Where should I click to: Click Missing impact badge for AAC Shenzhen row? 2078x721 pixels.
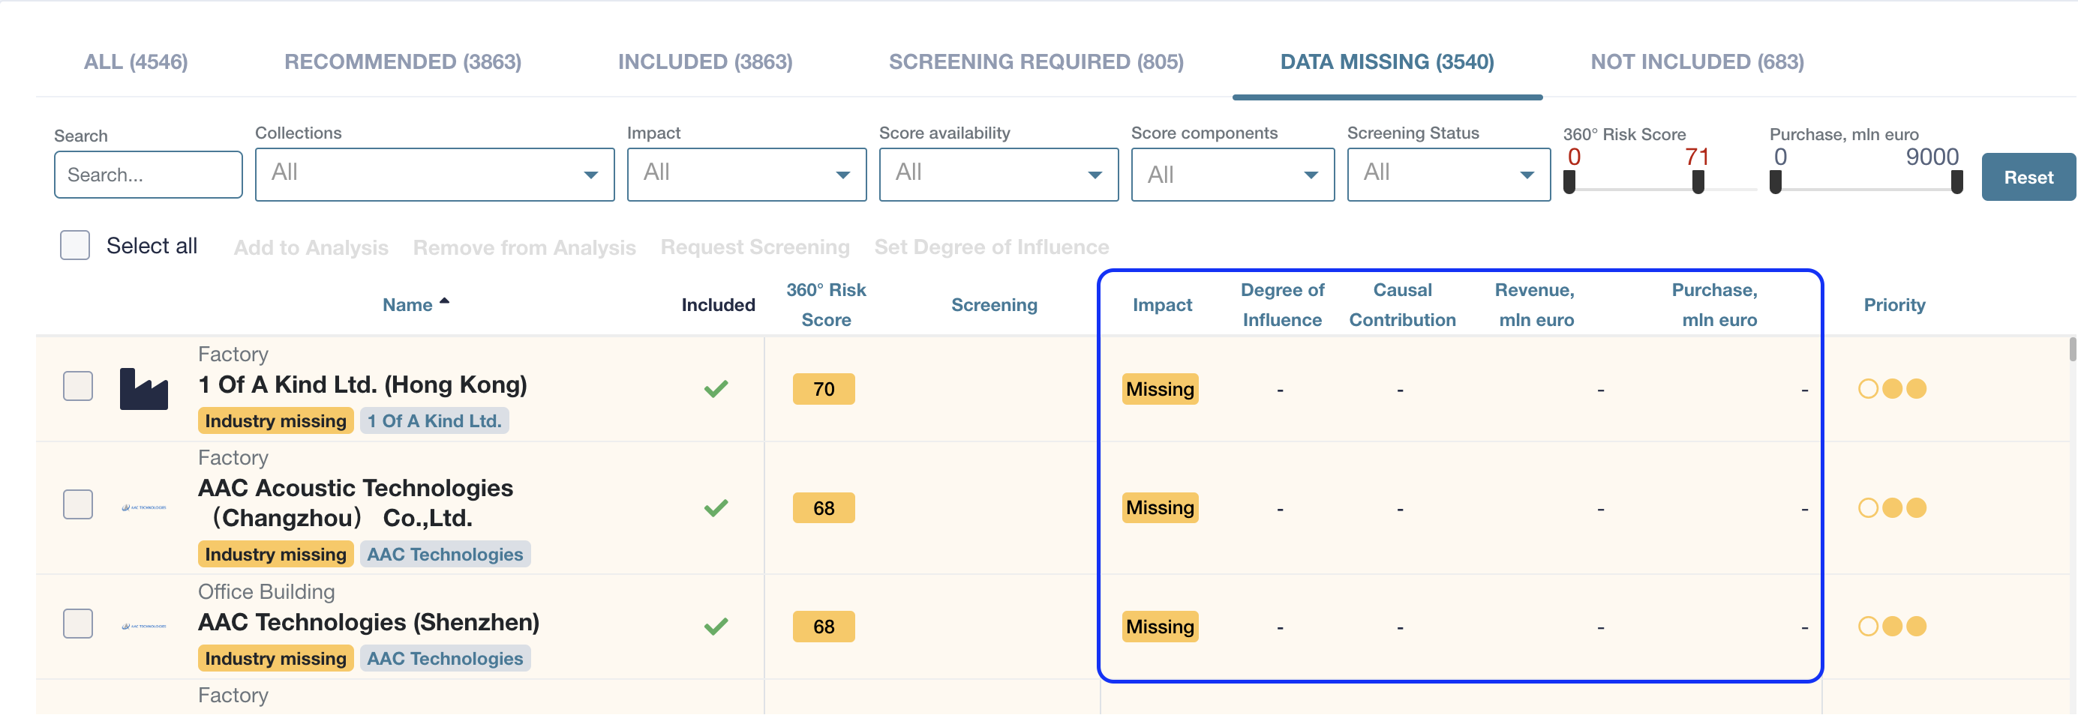[x=1160, y=627]
